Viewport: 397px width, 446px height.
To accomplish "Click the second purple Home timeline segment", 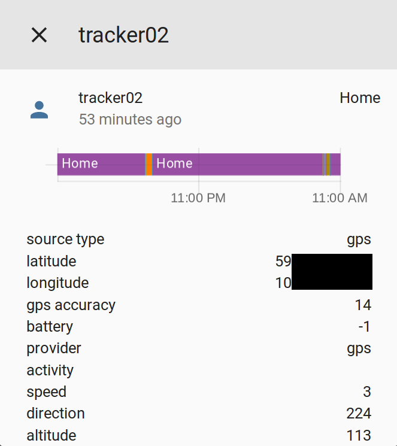I will point(237,163).
